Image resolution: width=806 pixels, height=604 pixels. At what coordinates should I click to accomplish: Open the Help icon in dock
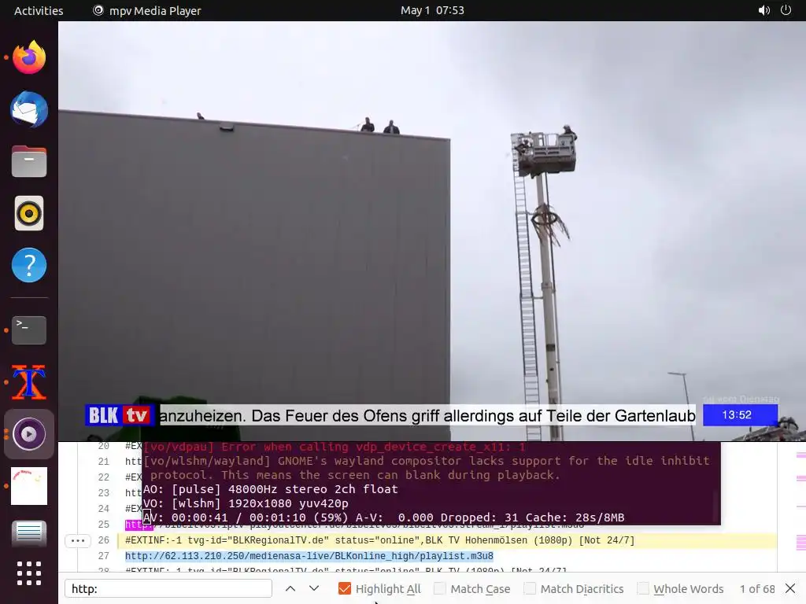(29, 265)
